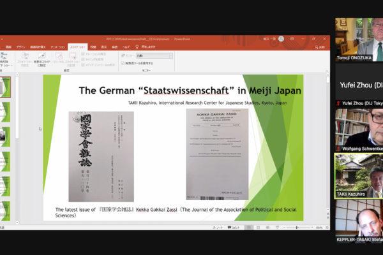Open the Transitions (画面切り替え) ribbon tab
The image size is (383, 255).
[x=38, y=47]
